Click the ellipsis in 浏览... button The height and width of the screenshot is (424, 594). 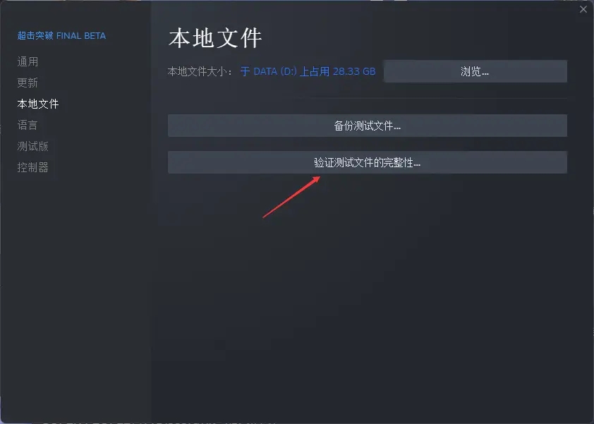coord(485,74)
